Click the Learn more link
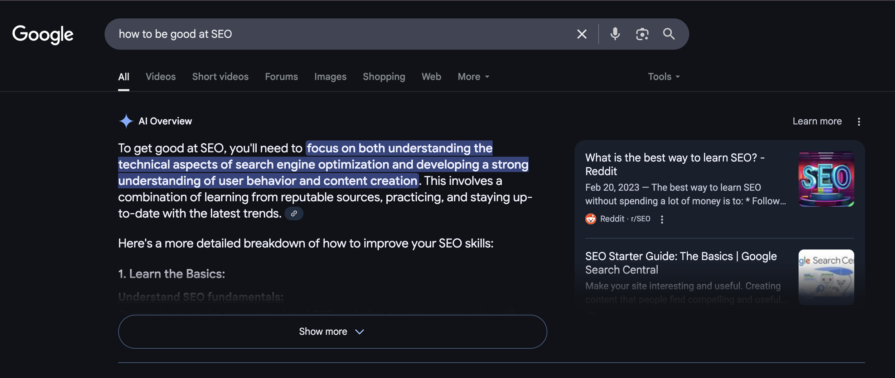This screenshot has height=378, width=895. point(817,121)
